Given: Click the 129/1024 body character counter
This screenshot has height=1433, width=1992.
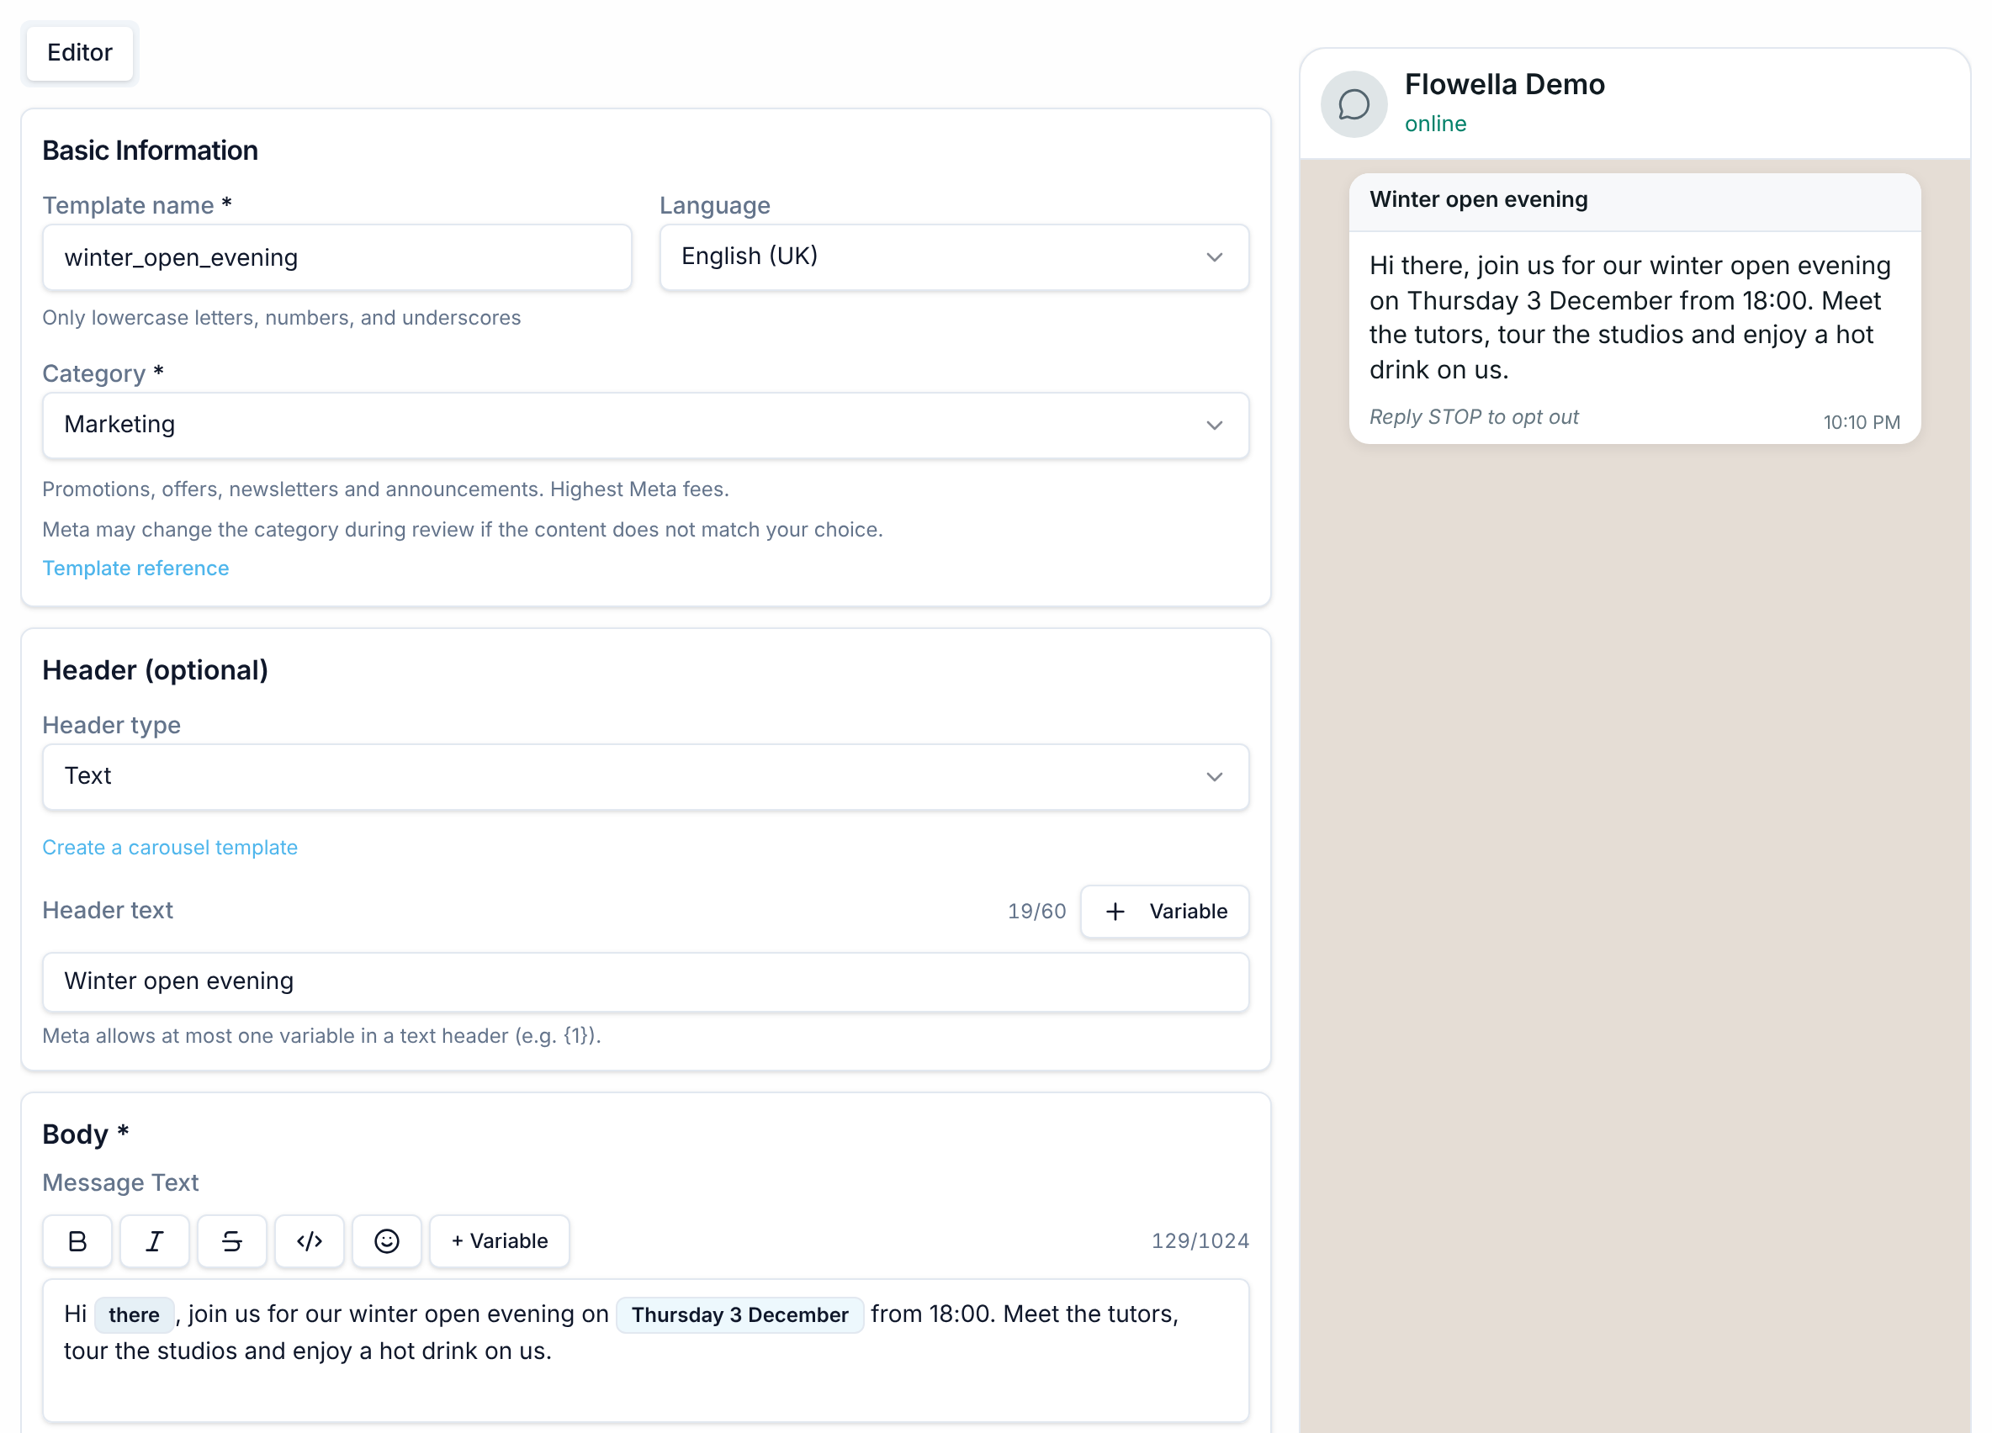Looking at the screenshot, I should pyautogui.click(x=1200, y=1240).
